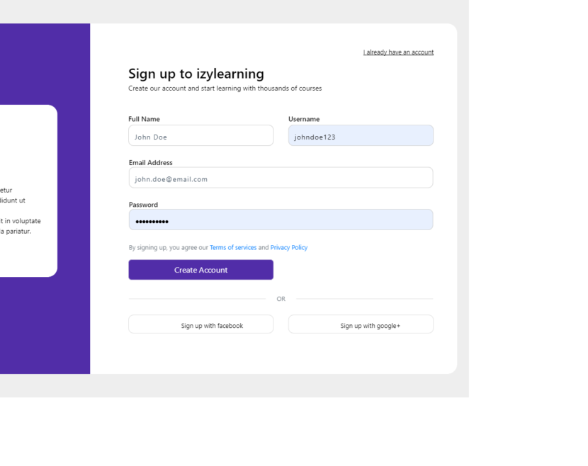Click the Create Account button

tap(201, 270)
